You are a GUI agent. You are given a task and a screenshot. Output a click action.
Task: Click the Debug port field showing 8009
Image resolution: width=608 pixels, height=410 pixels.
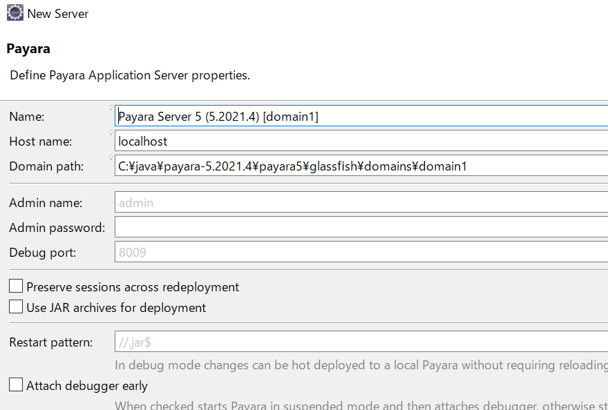(x=361, y=251)
